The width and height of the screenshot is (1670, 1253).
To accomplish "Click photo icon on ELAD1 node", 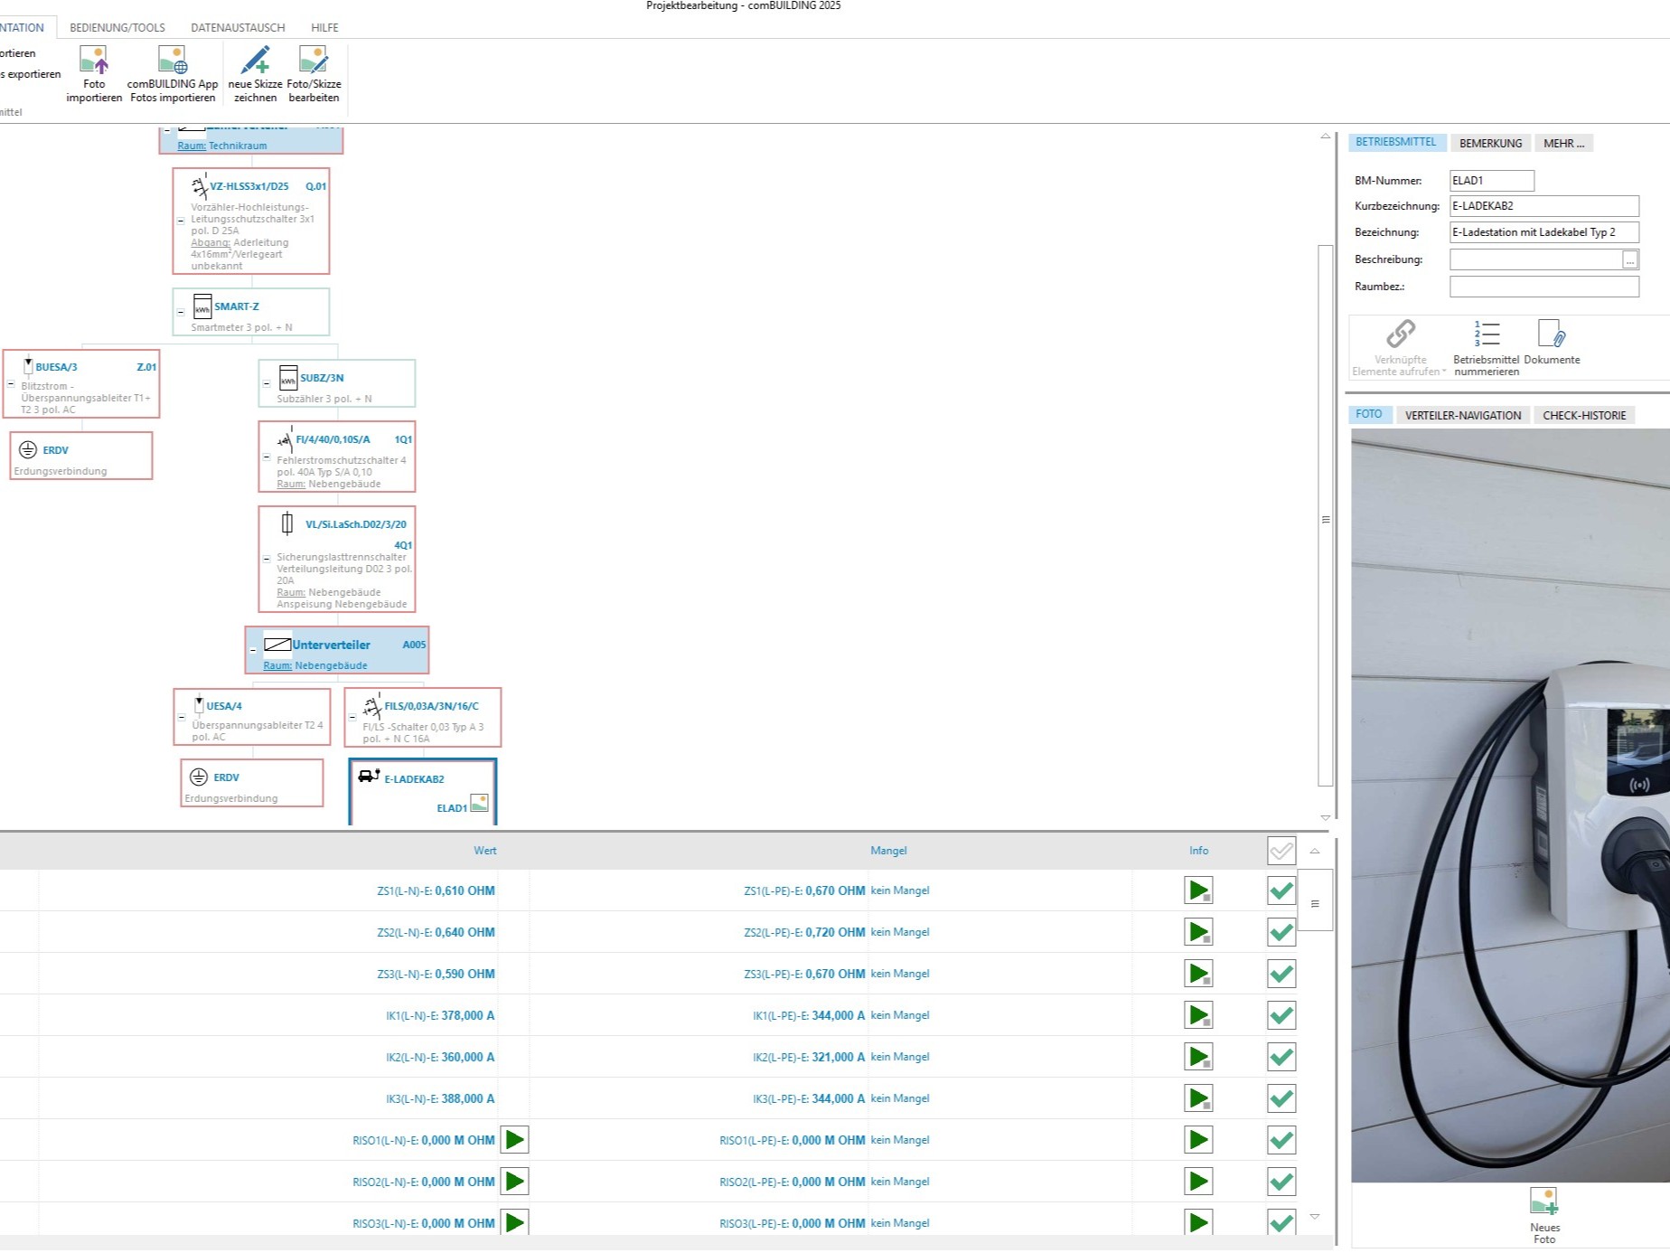I will pos(479,803).
